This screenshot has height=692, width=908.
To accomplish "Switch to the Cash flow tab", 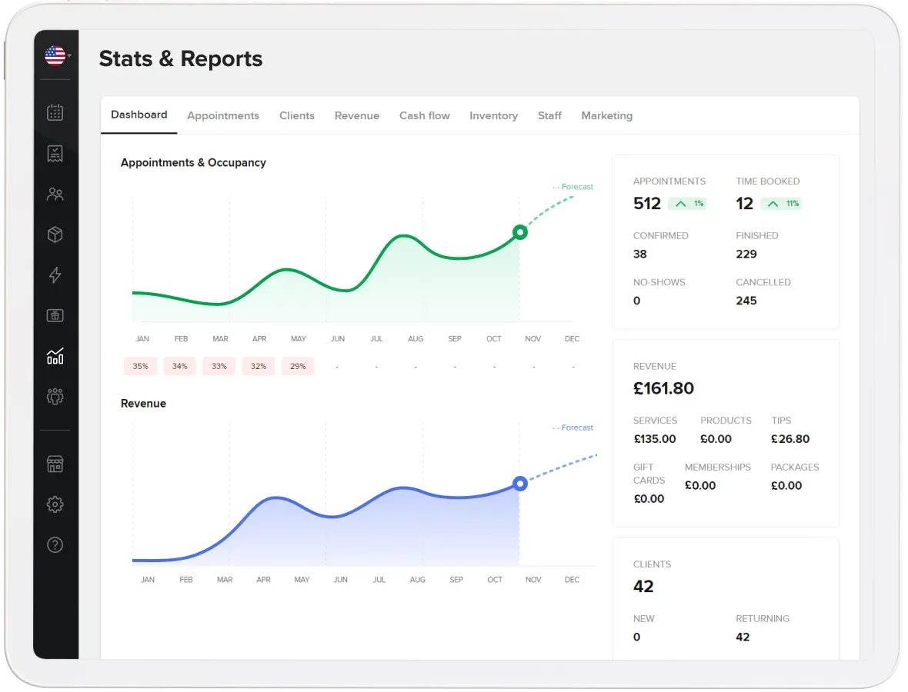I will (x=425, y=116).
